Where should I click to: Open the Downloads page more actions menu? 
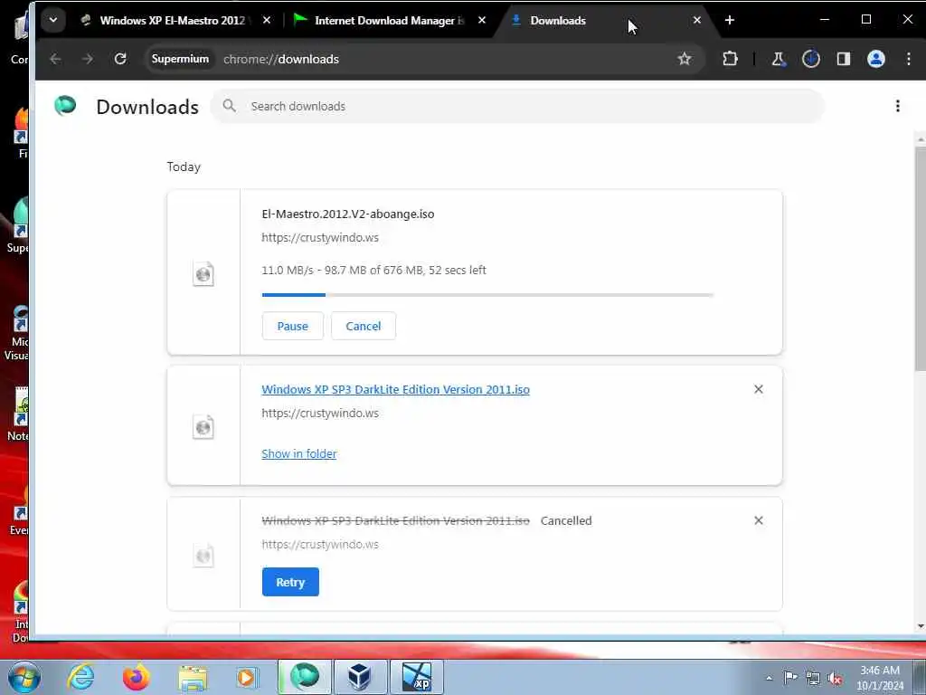(898, 106)
